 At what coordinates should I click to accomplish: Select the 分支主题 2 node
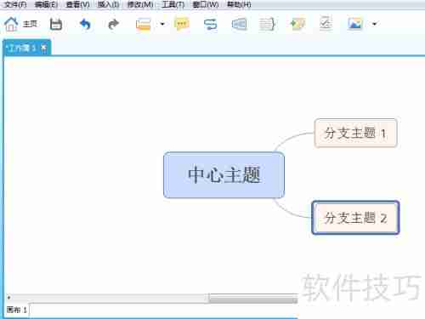pos(355,218)
